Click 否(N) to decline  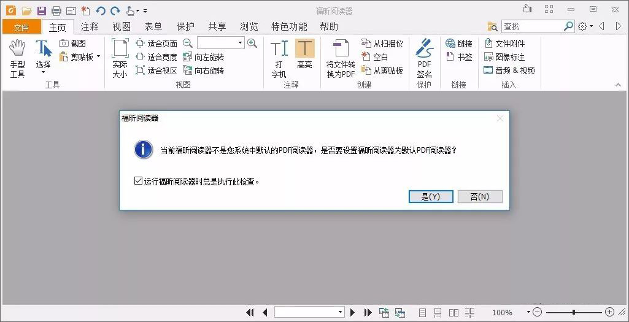pos(480,196)
